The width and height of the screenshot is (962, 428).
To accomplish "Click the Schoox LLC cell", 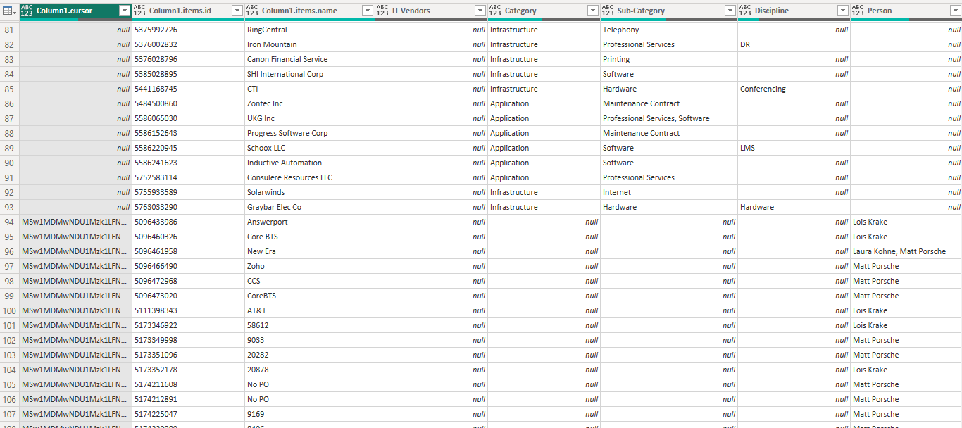I will point(310,148).
